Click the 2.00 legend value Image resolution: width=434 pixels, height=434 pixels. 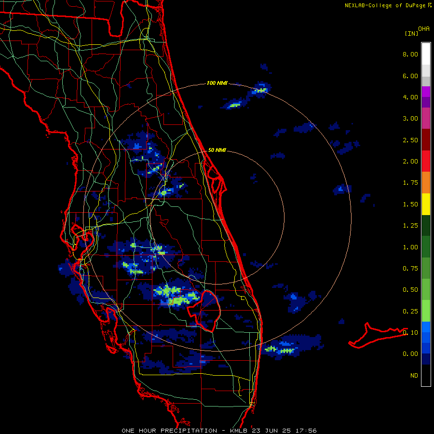tap(410, 162)
